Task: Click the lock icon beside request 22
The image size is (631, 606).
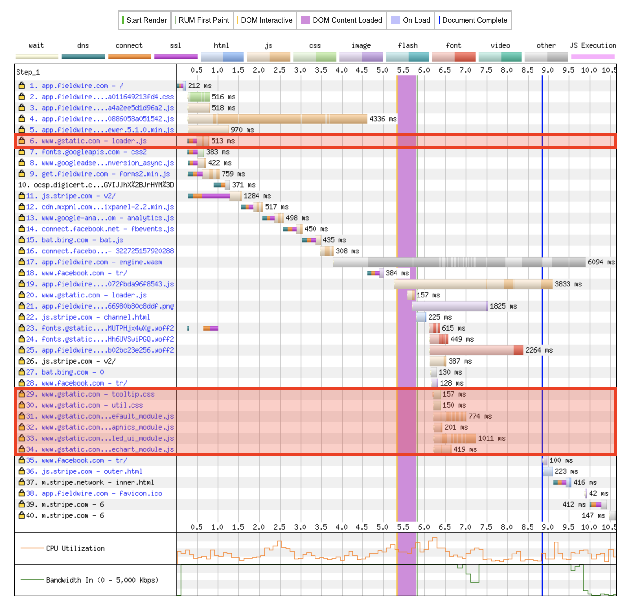Action: 22,317
